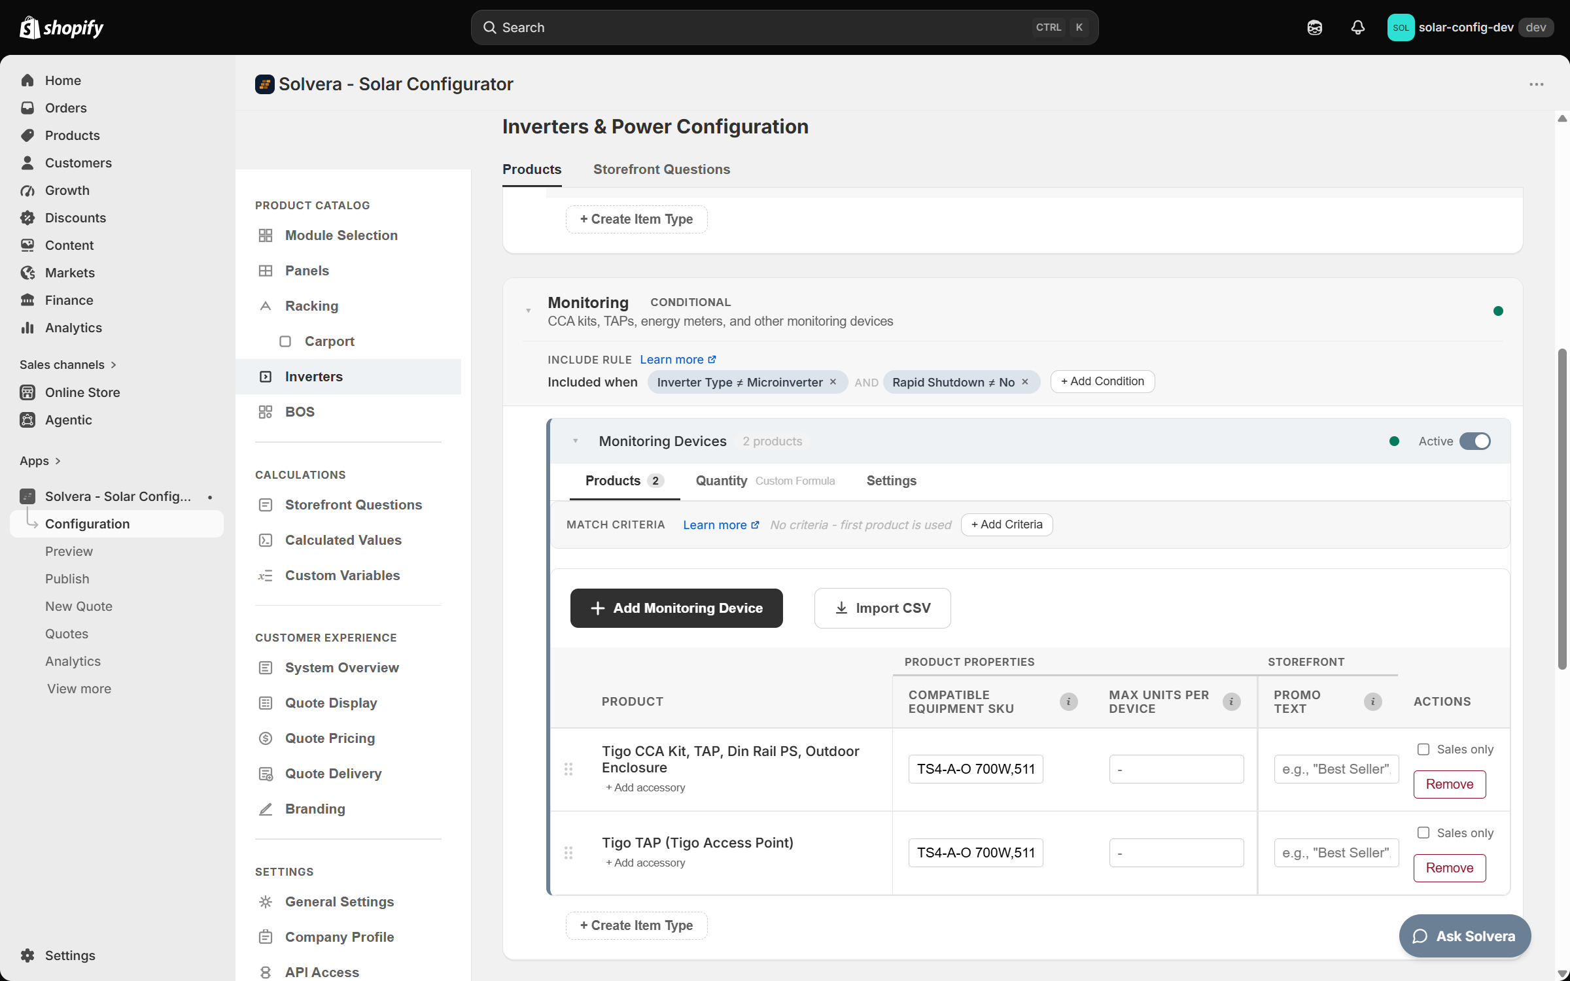
Task: Edit Max Units Per Device for Tigo TAP
Action: (1176, 853)
